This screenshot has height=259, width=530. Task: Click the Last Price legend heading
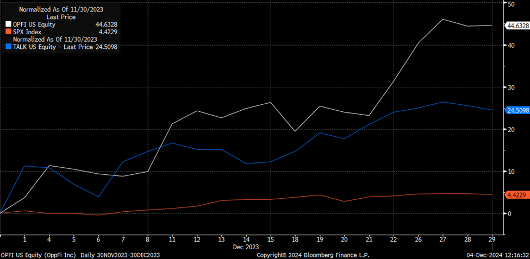click(x=60, y=17)
